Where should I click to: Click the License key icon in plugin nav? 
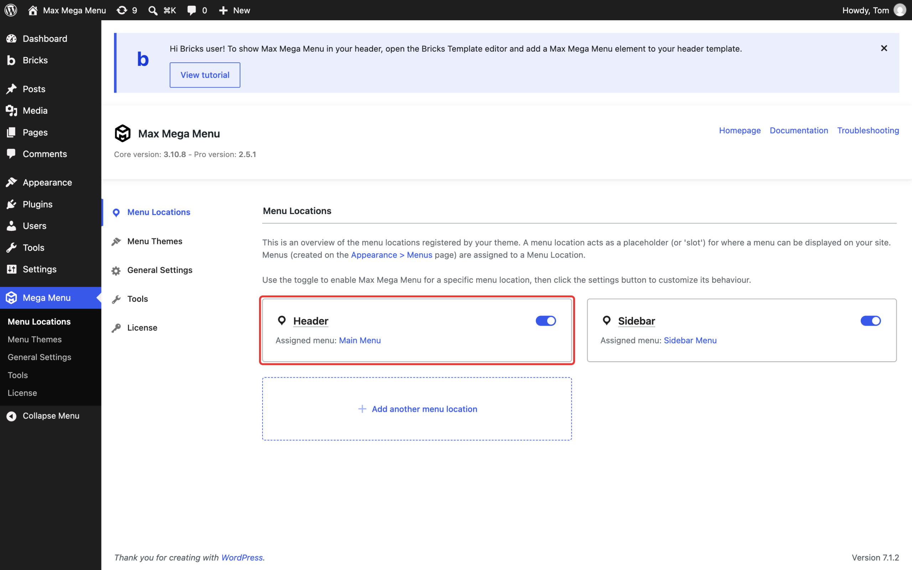point(116,328)
